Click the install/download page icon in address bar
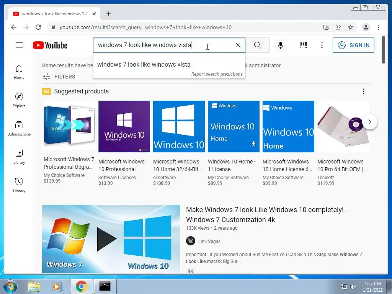Screen dimensions: 392x294 click(x=326, y=27)
